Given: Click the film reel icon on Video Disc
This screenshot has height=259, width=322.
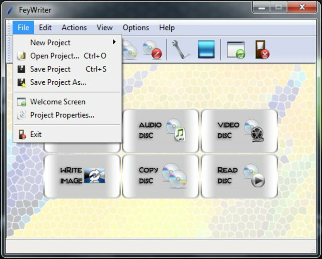Looking at the screenshot, I should (x=254, y=130).
